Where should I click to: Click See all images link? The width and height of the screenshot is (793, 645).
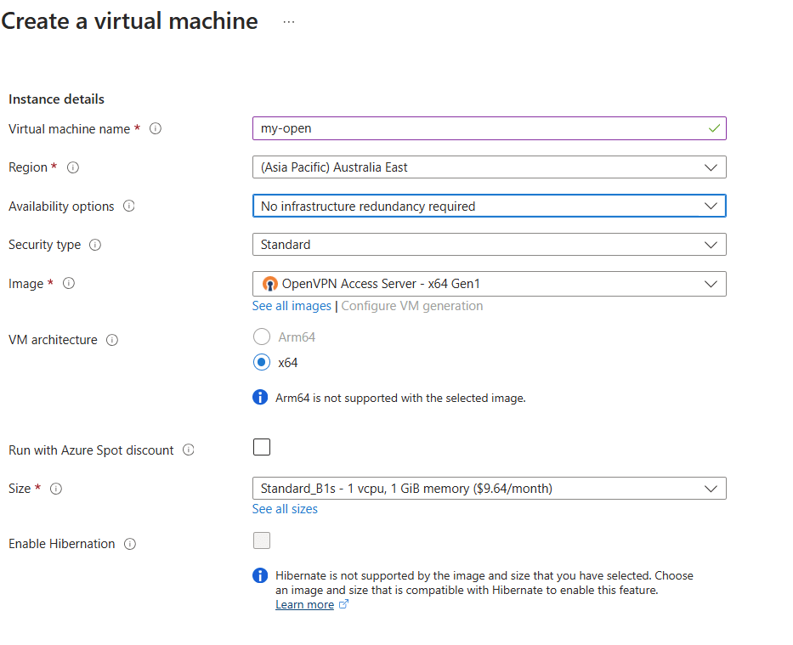coord(292,306)
